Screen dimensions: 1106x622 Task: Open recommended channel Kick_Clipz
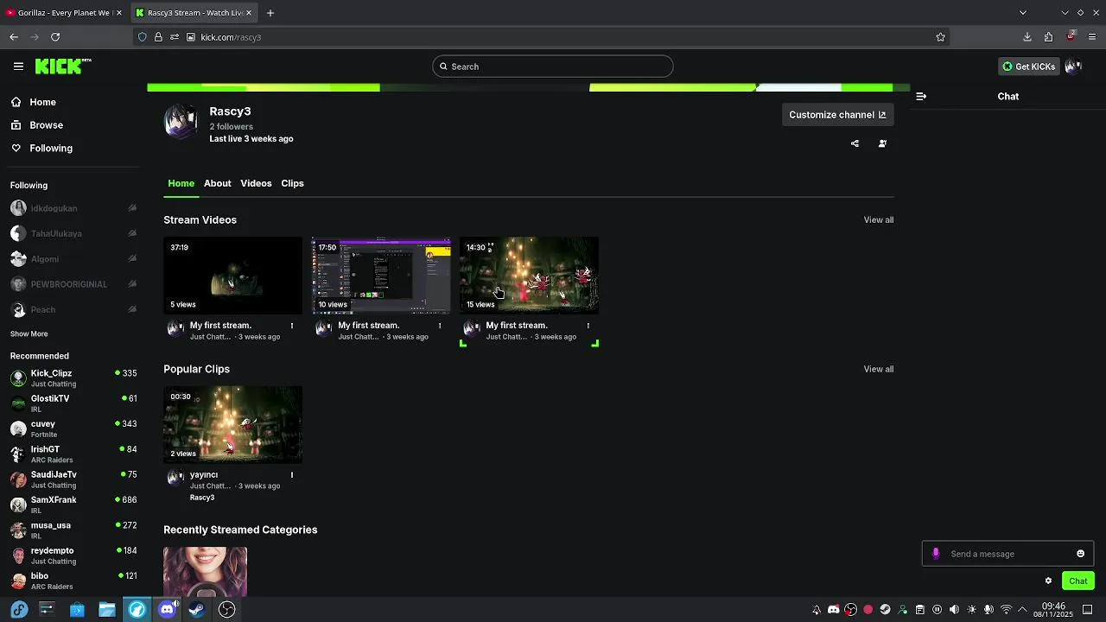click(73, 378)
